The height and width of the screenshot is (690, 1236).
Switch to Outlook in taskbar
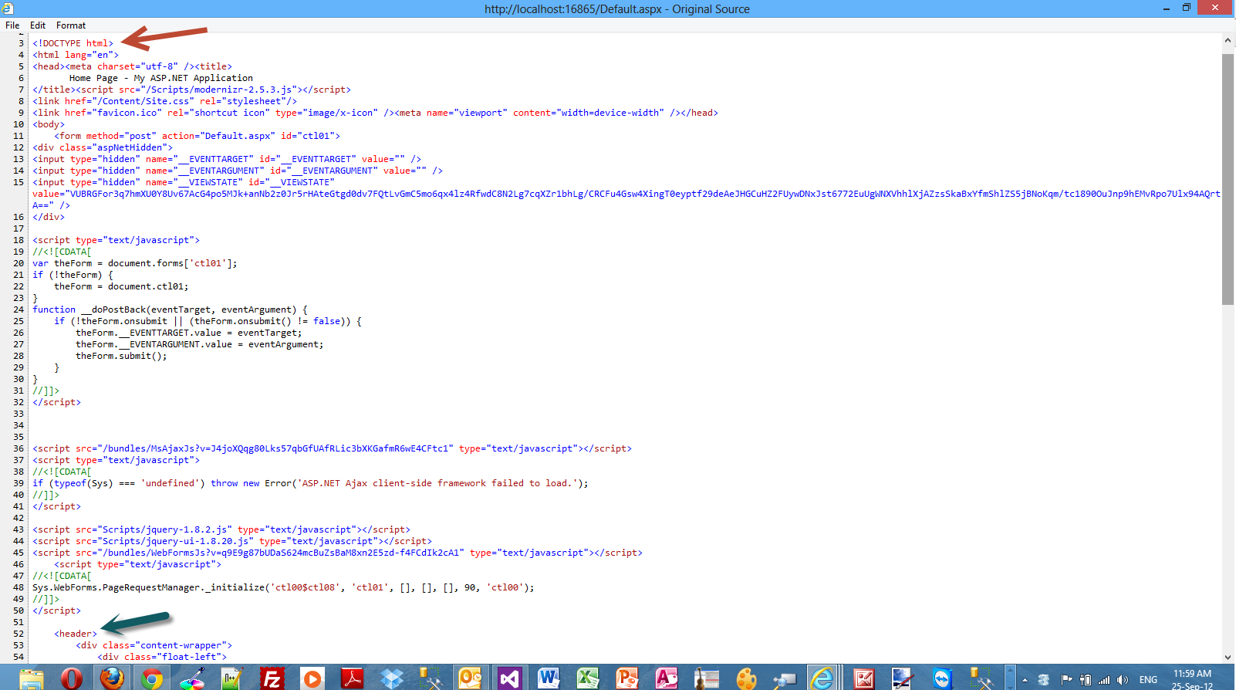point(470,678)
